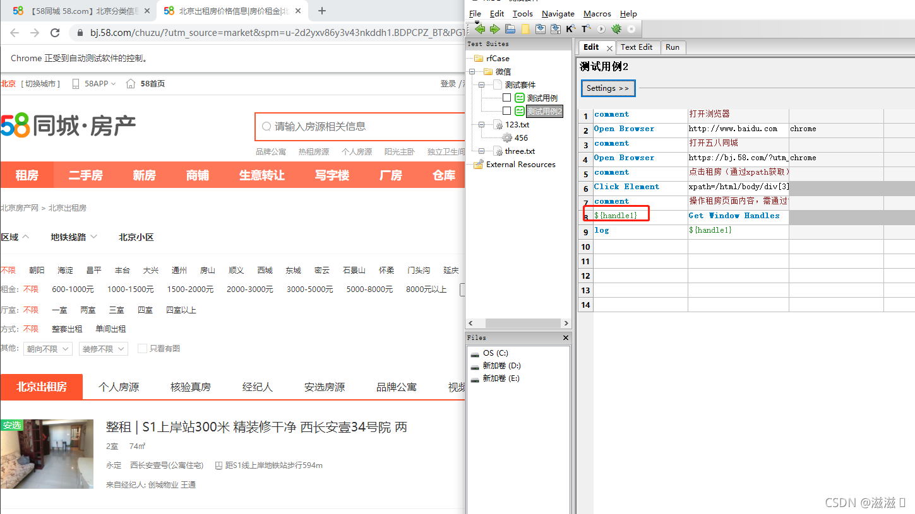This screenshot has height=514, width=915.
Task: Collapse the 123.txt tree node
Action: (481, 125)
